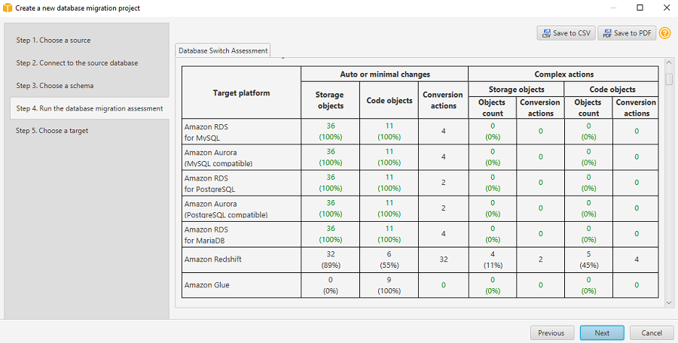Switch to Database Switch Assessment tab
The height and width of the screenshot is (343, 678).
(x=222, y=50)
